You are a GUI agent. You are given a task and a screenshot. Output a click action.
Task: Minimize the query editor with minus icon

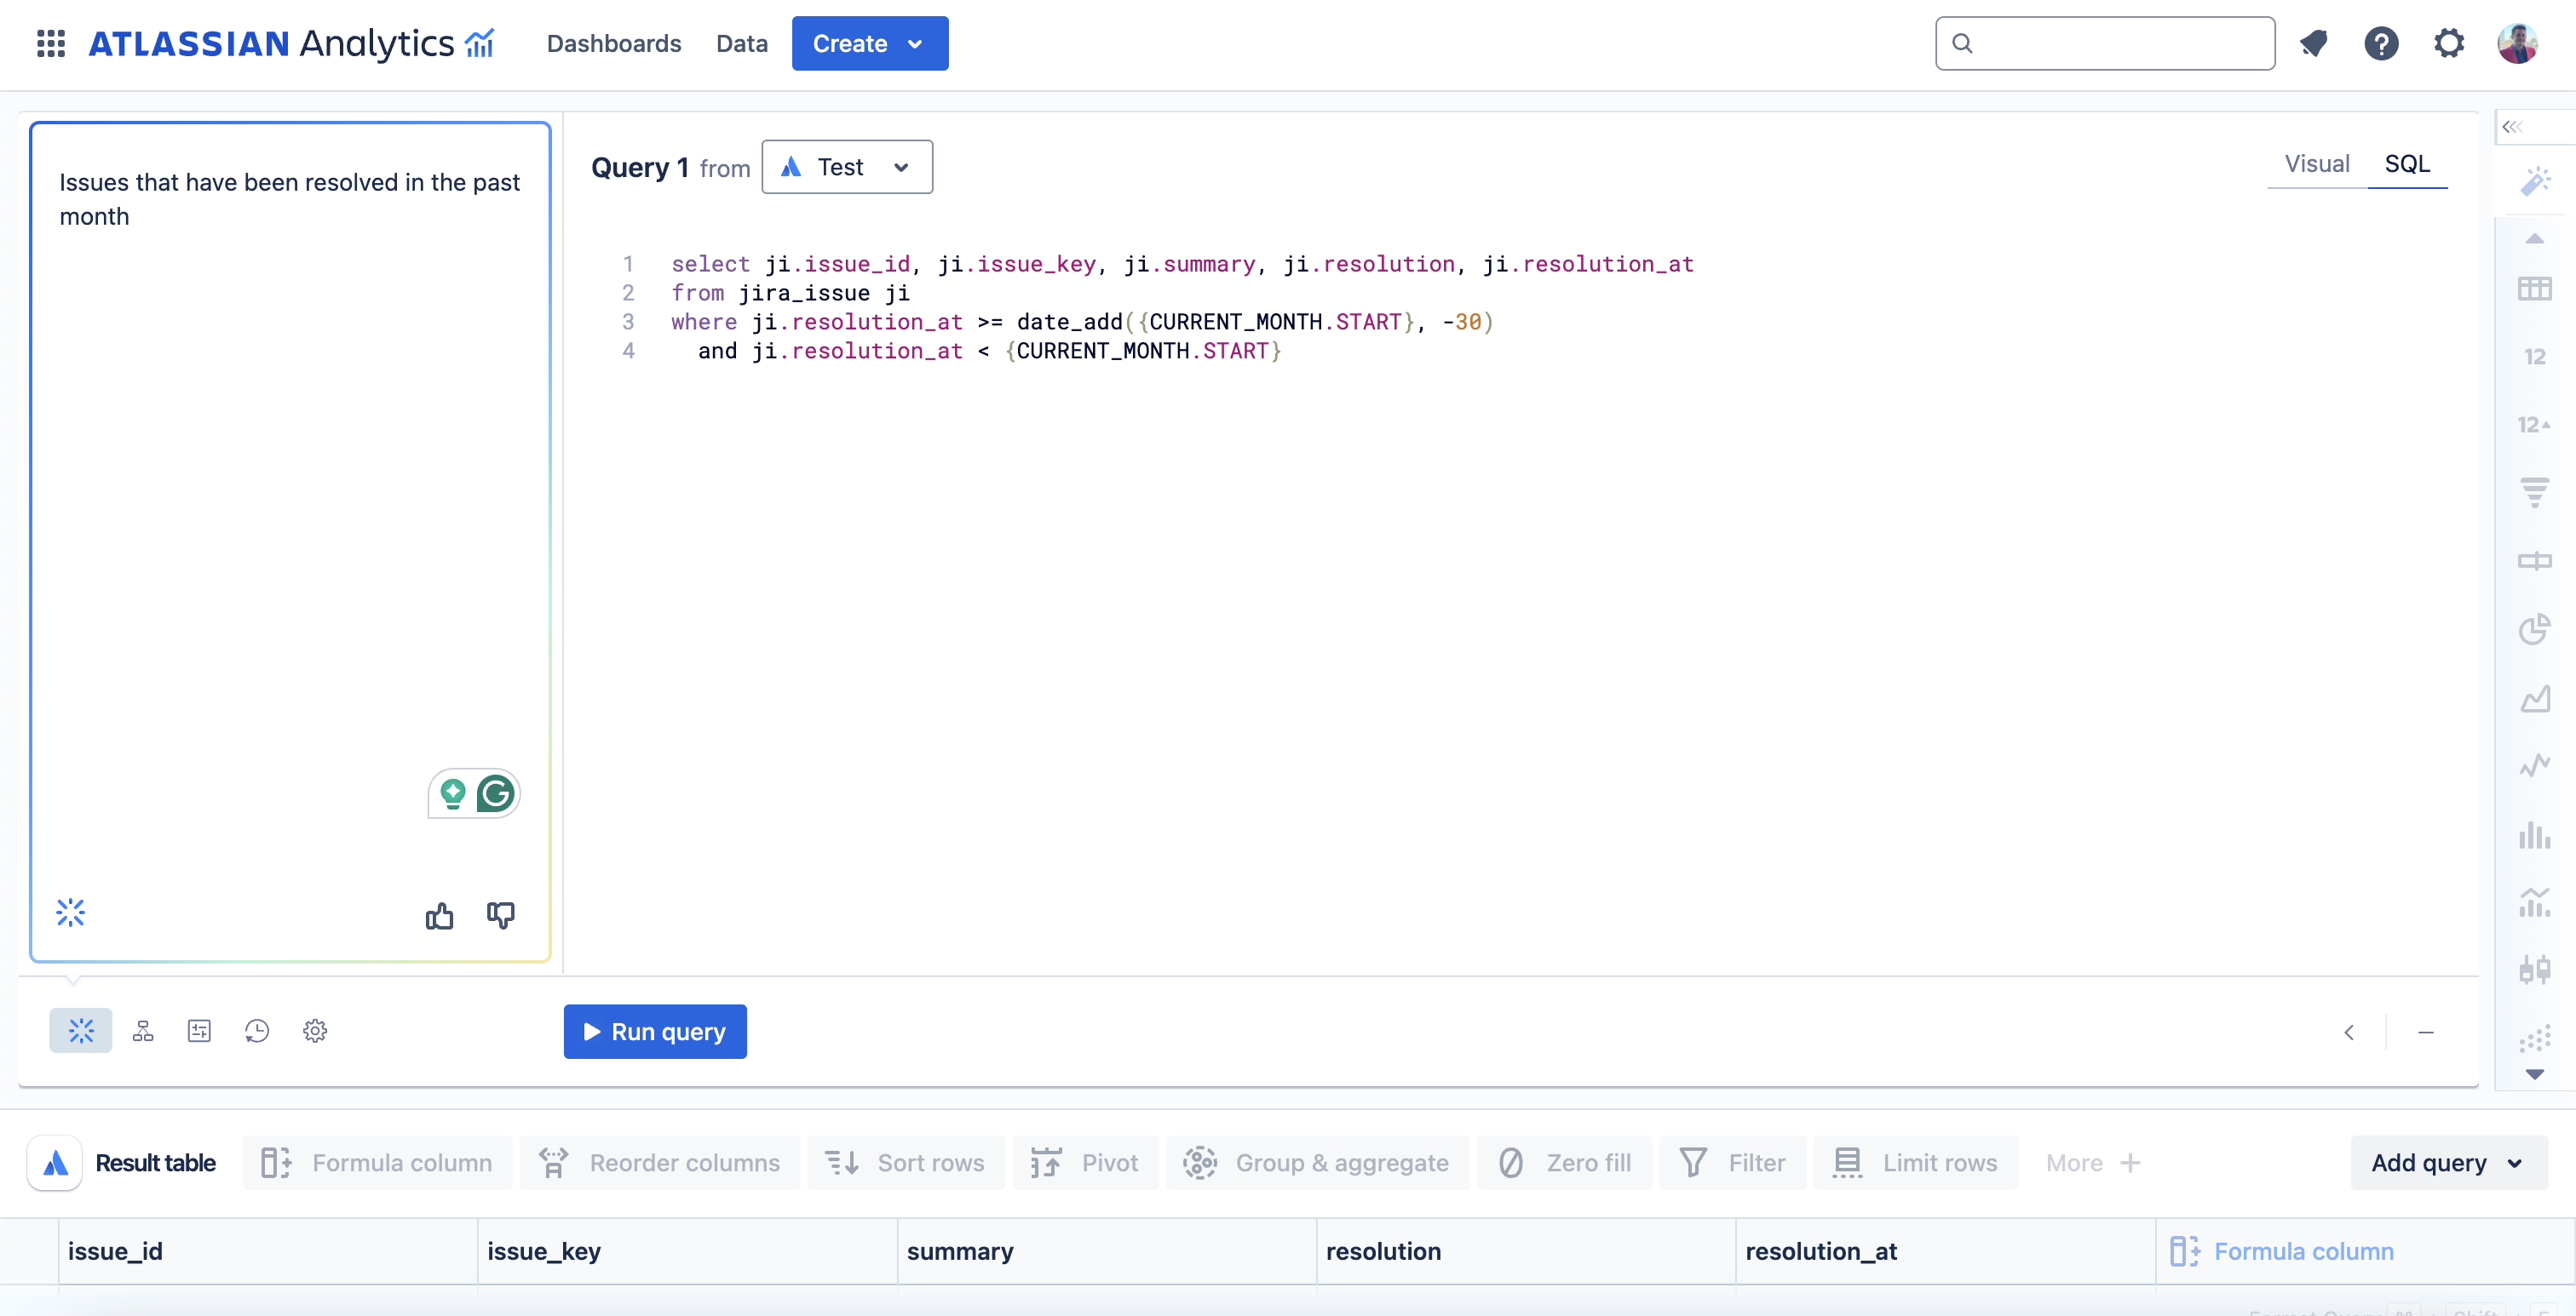pos(2426,1031)
